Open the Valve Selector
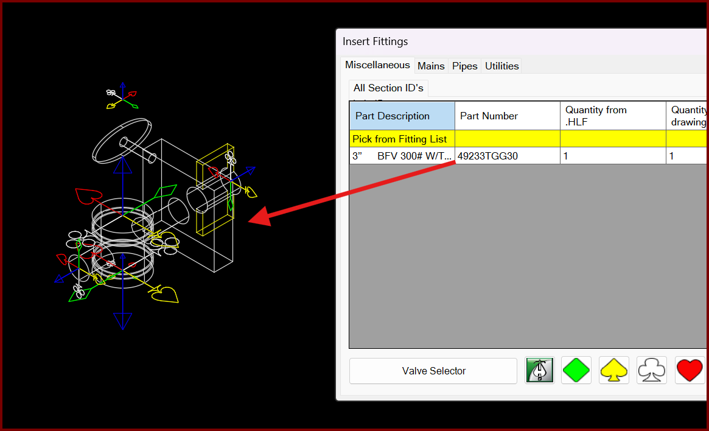Screen dimensions: 709x431 (x=433, y=371)
